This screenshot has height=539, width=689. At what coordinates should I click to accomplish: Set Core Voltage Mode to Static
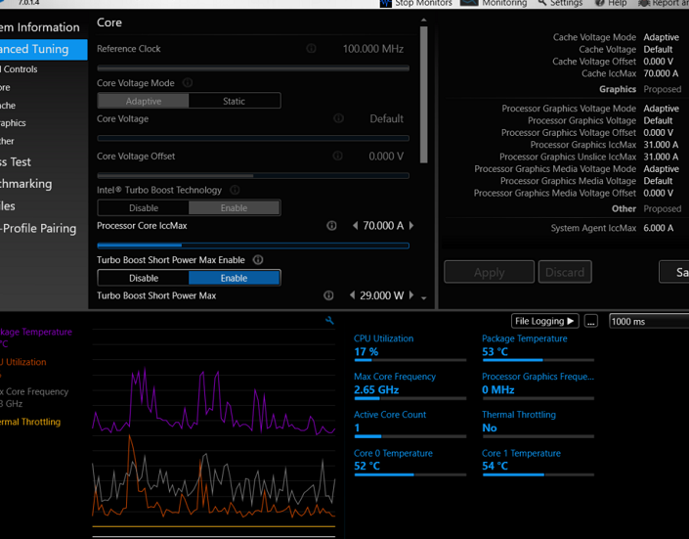235,101
